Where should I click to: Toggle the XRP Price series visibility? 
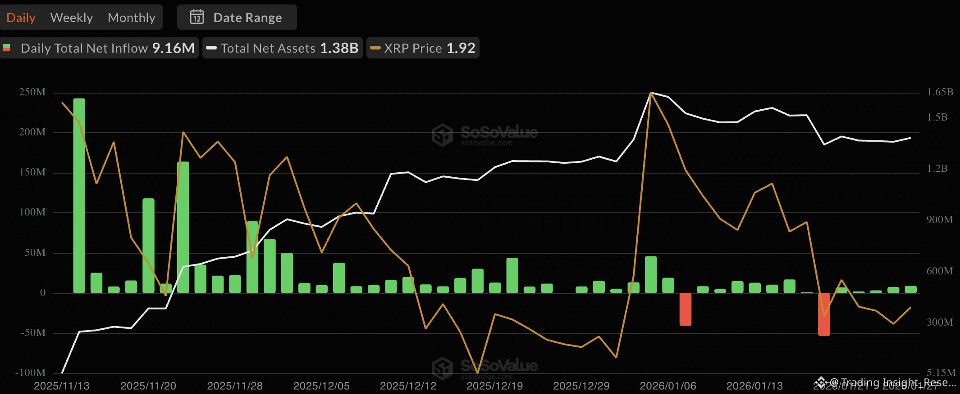pos(423,48)
